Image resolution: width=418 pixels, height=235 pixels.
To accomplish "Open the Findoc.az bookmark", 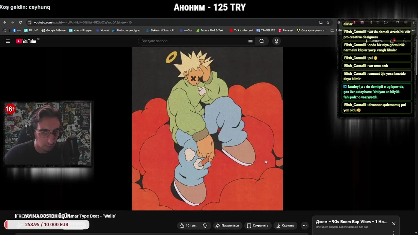I will coord(127,30).
